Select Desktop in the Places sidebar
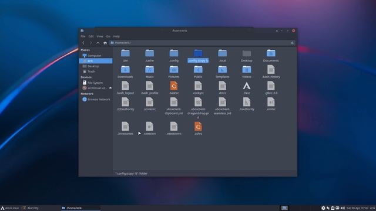 coord(96,66)
